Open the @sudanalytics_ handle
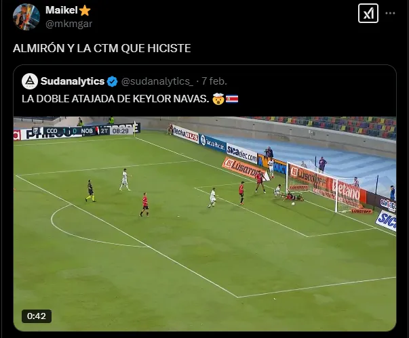Image resolution: width=409 pixels, height=338 pixels. pyautogui.click(x=157, y=81)
